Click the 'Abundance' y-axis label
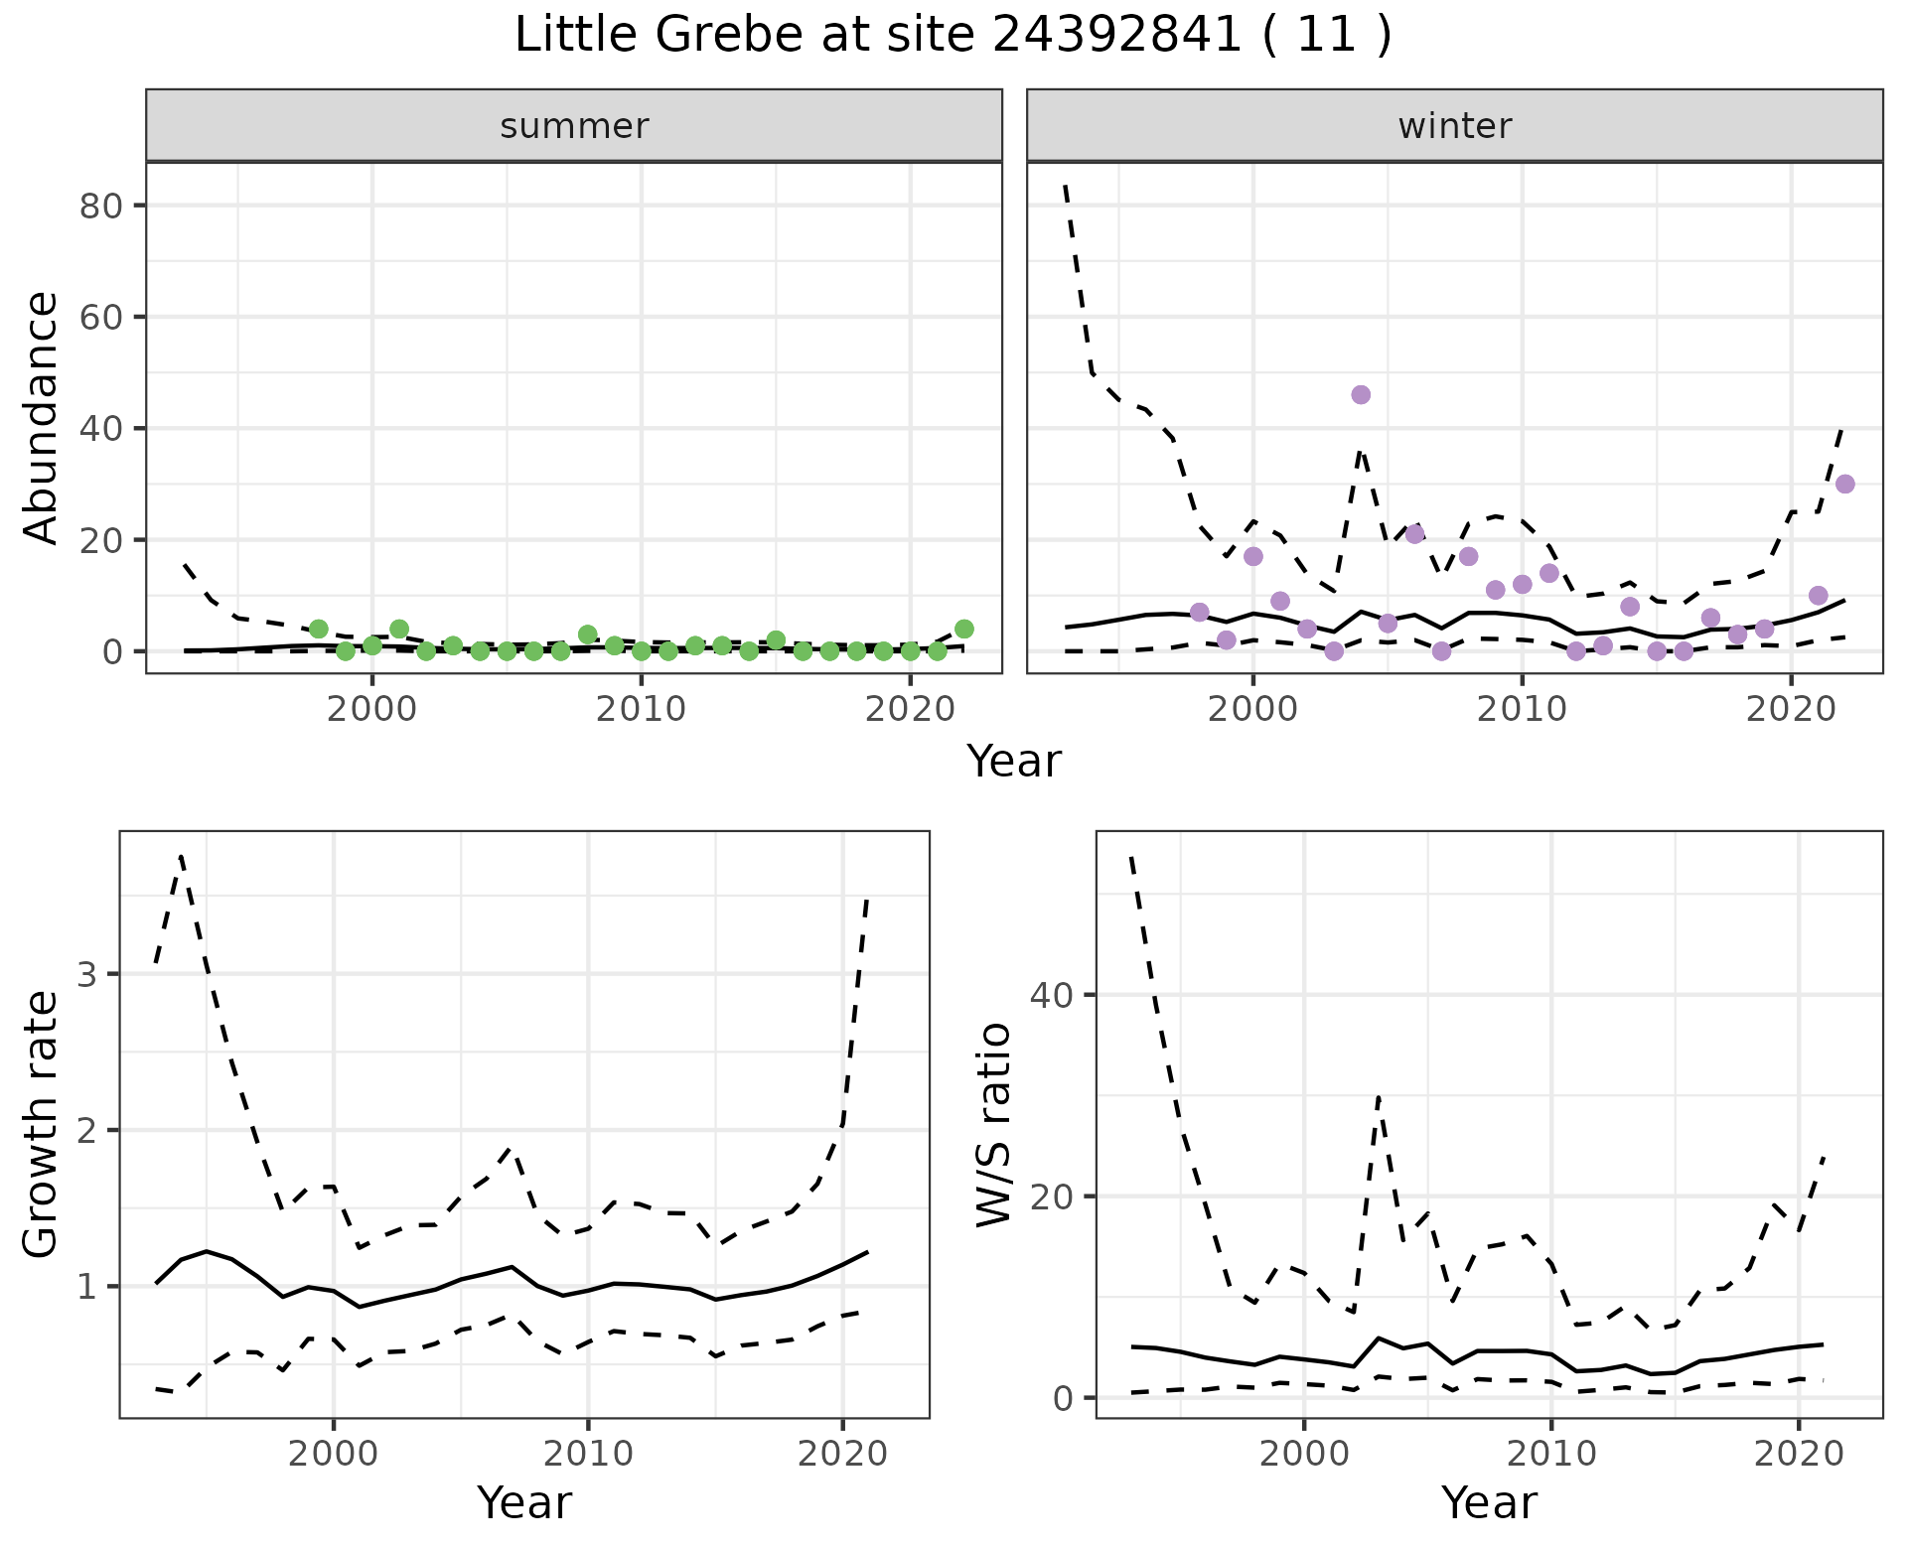This screenshot has width=1907, height=1549. [42, 417]
